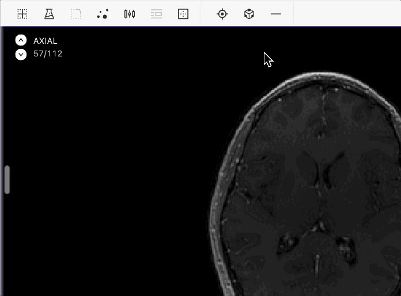Activate the crosshair target tool
Image resolution: width=401 pixels, height=296 pixels.
[x=222, y=14]
